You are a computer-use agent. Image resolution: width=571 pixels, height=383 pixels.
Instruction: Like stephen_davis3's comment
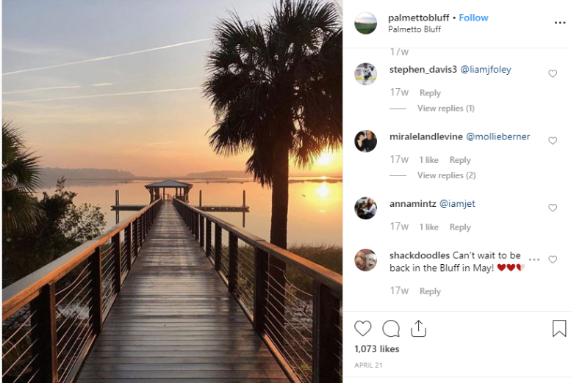(x=553, y=74)
